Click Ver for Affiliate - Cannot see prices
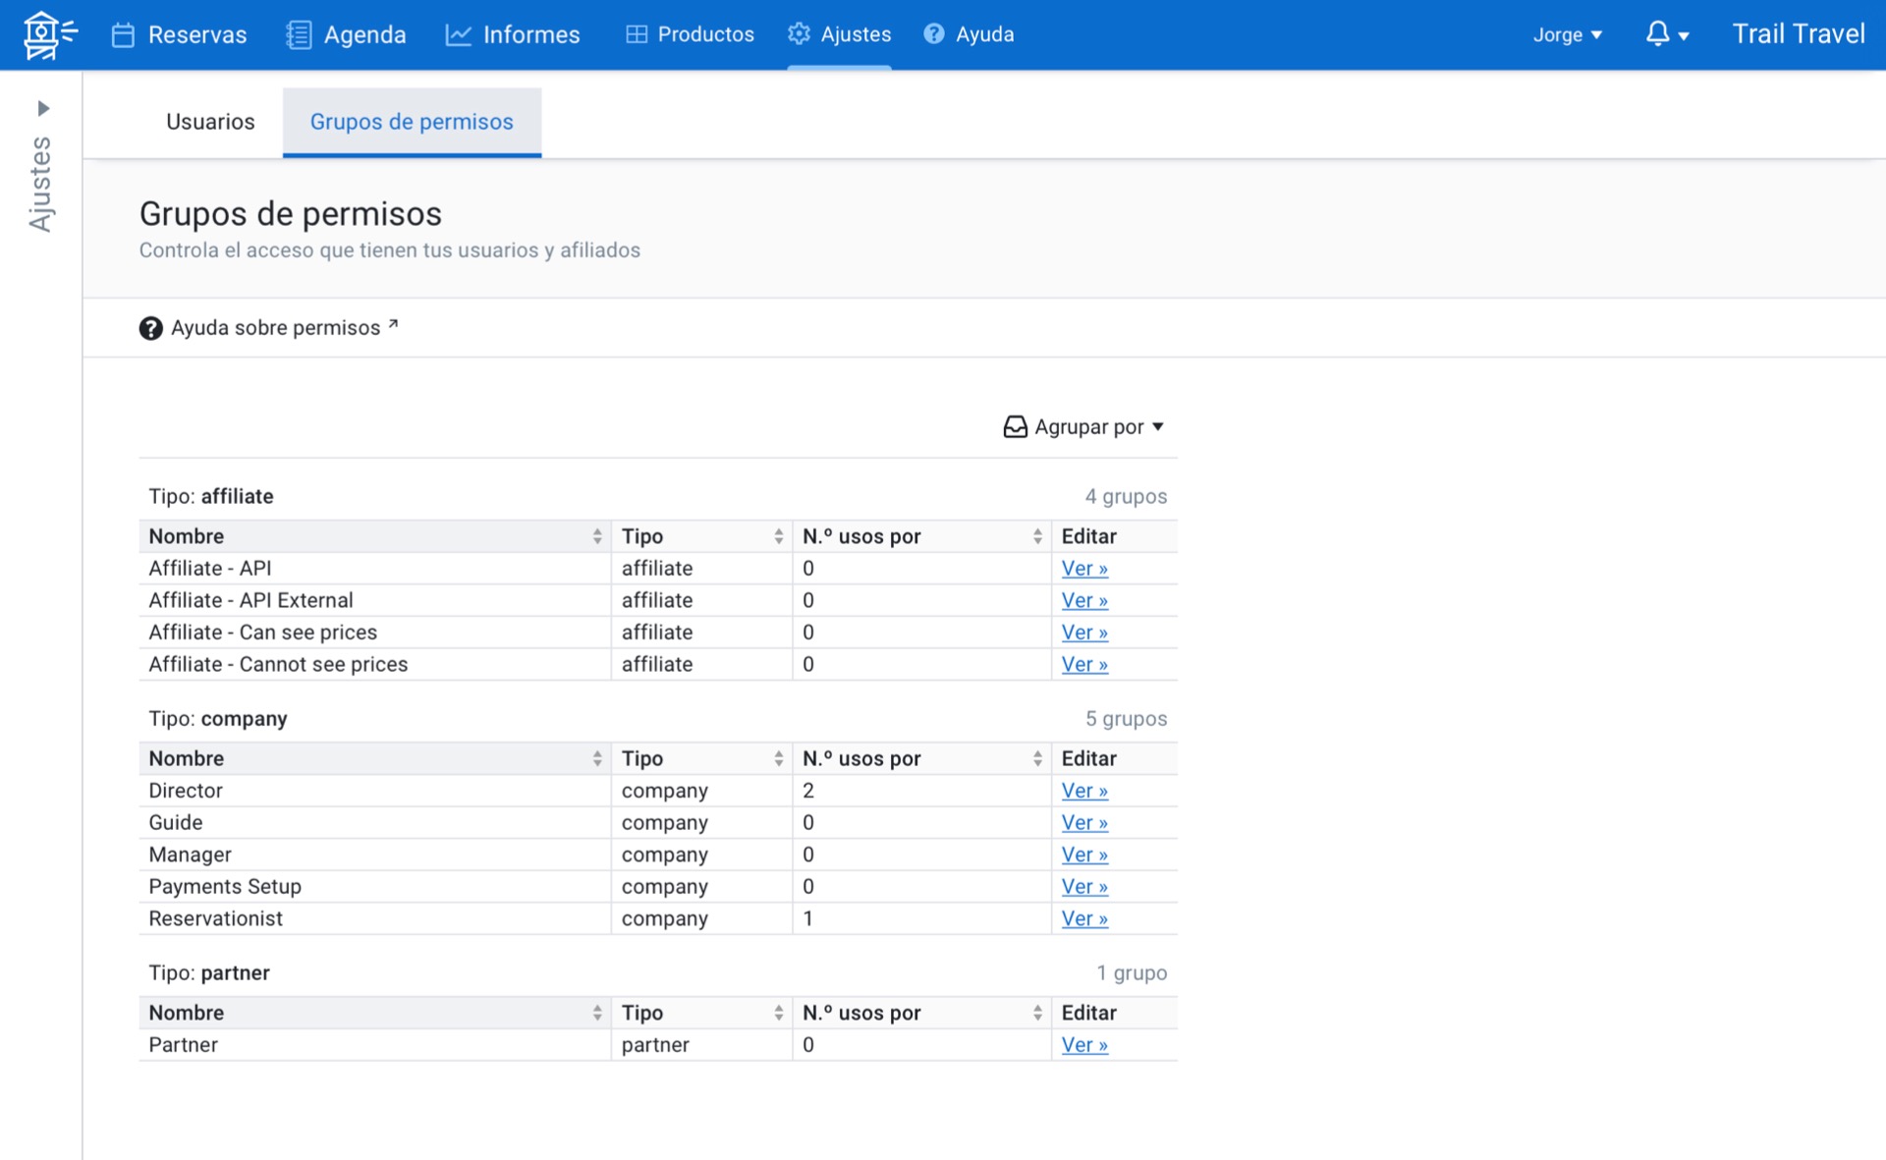The height and width of the screenshot is (1160, 1886). (1084, 665)
